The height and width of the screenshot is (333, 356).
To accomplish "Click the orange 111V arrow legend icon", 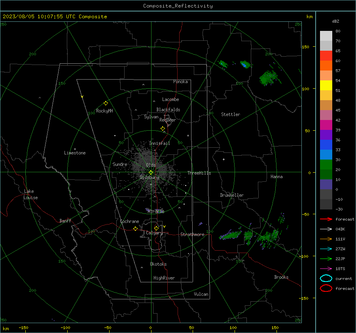I will click(x=326, y=239).
